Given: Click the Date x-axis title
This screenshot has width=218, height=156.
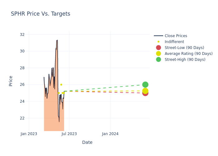Looking at the screenshot, I should click(87, 142).
